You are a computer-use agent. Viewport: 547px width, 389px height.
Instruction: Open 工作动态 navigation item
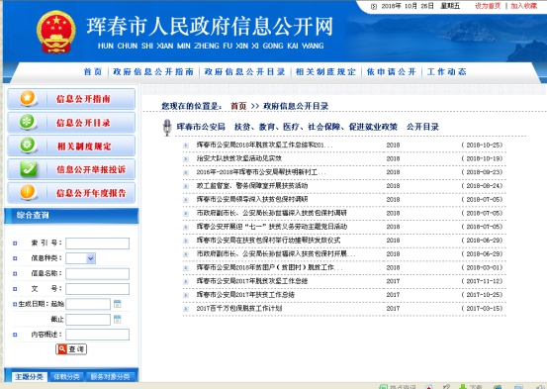click(447, 72)
